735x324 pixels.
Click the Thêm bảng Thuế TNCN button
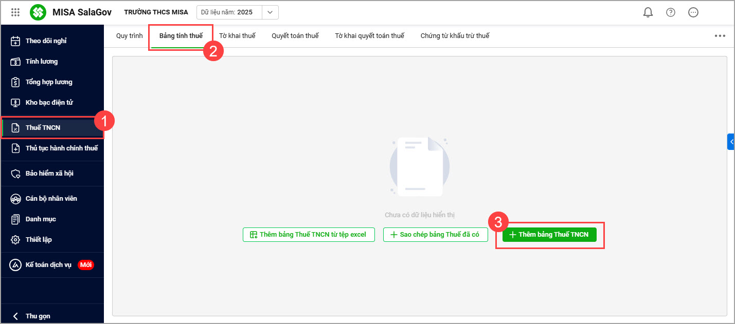click(549, 235)
